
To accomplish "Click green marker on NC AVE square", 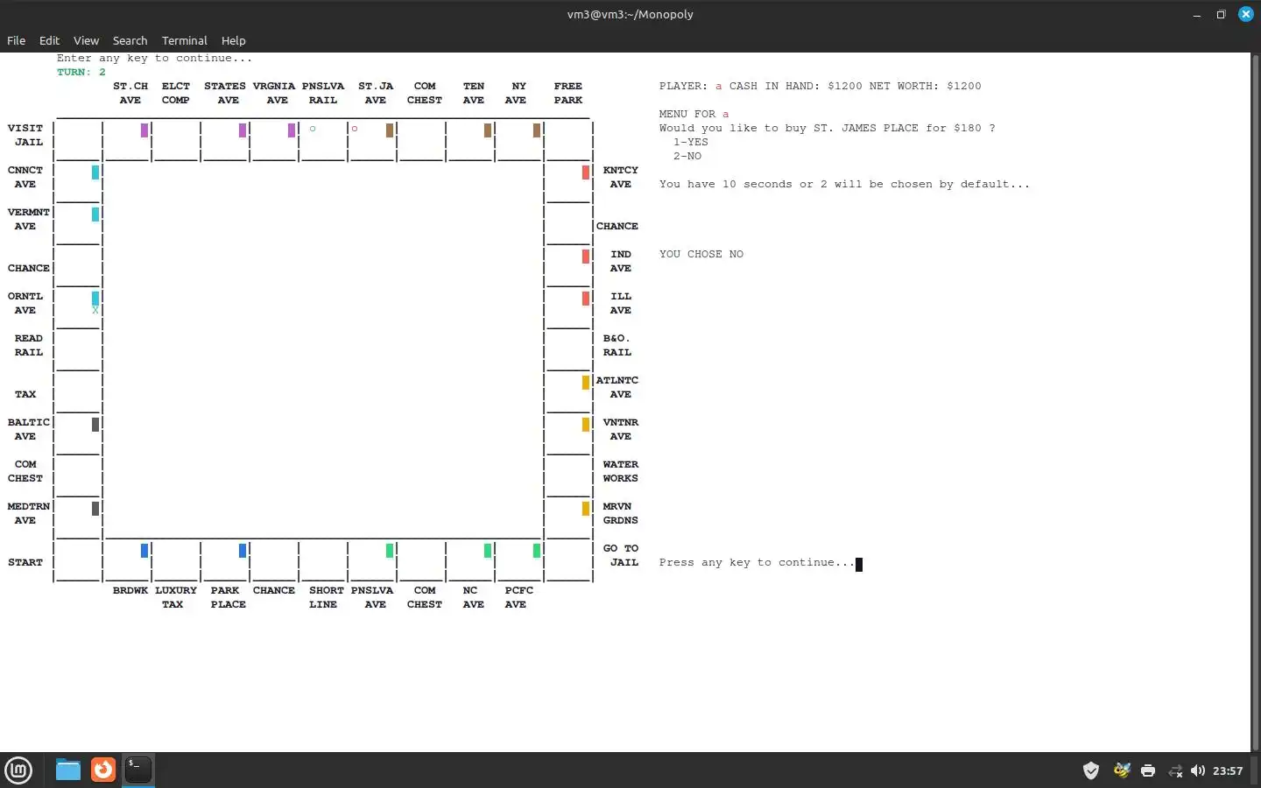I will 488,551.
